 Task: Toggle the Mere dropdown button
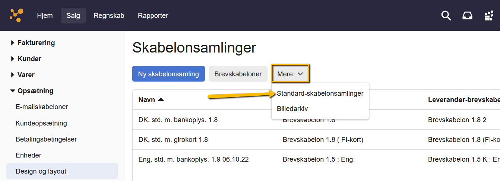291,74
